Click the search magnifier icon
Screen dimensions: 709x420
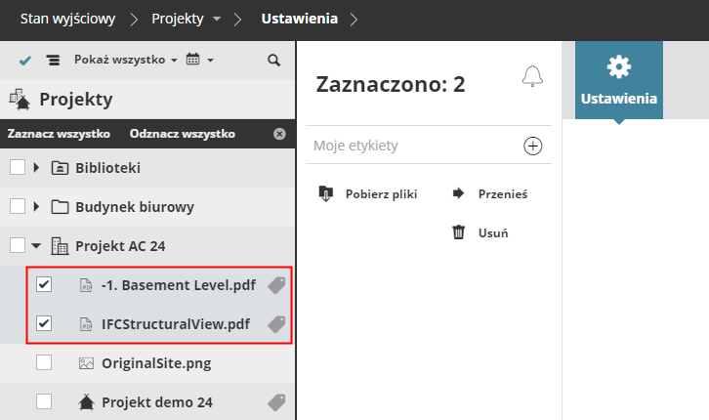coord(273,60)
